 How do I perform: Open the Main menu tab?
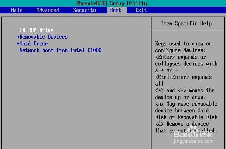tap(17, 10)
